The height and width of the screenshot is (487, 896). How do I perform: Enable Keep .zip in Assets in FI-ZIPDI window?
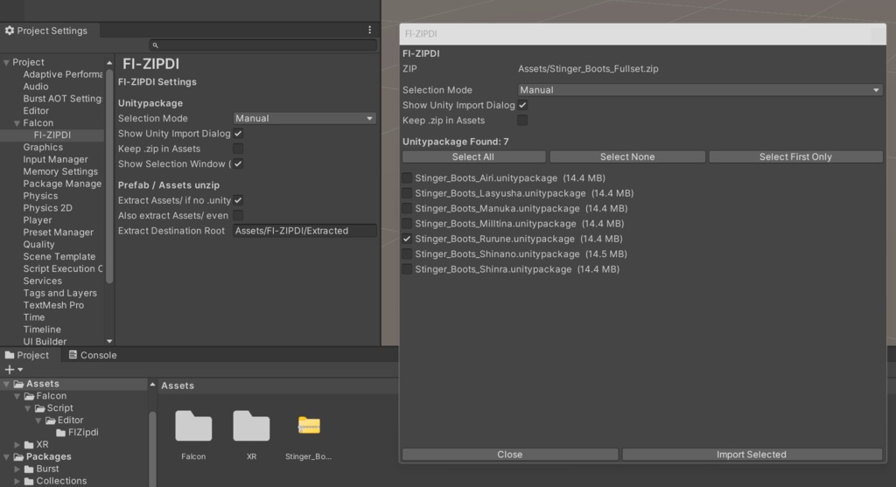(522, 120)
